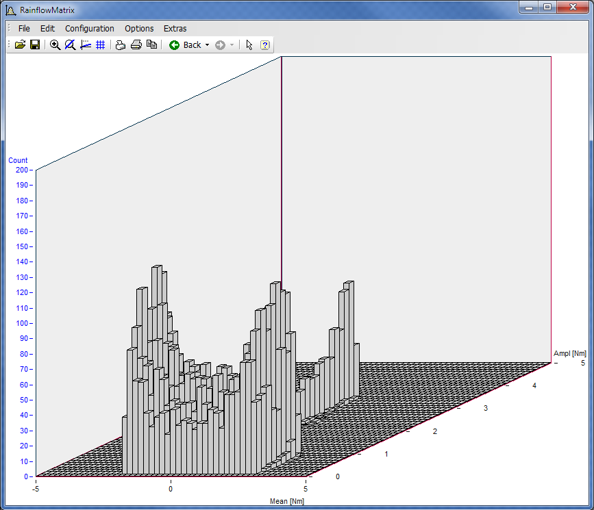This screenshot has width=594, height=510.
Task: Click the Open file folder icon
Action: (x=20, y=45)
